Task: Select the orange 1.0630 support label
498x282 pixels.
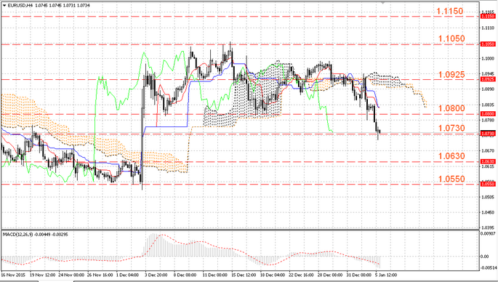Action: [x=451, y=156]
